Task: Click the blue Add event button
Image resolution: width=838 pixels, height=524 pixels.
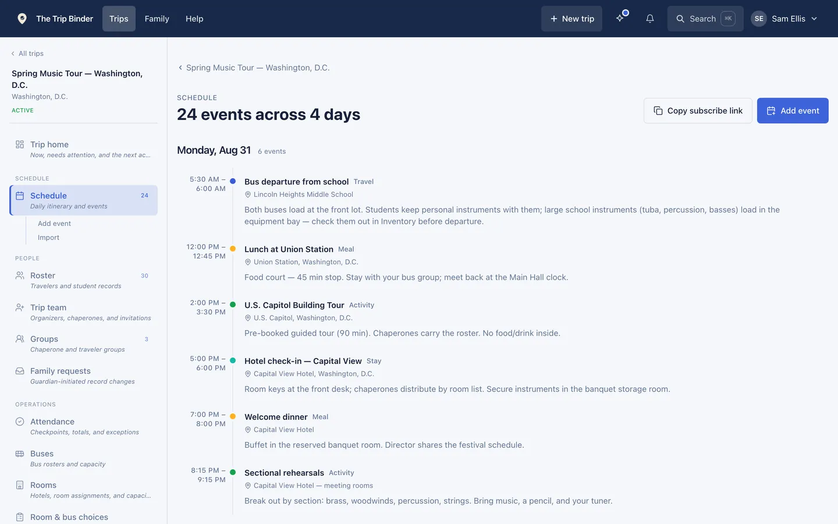Action: [x=793, y=111]
